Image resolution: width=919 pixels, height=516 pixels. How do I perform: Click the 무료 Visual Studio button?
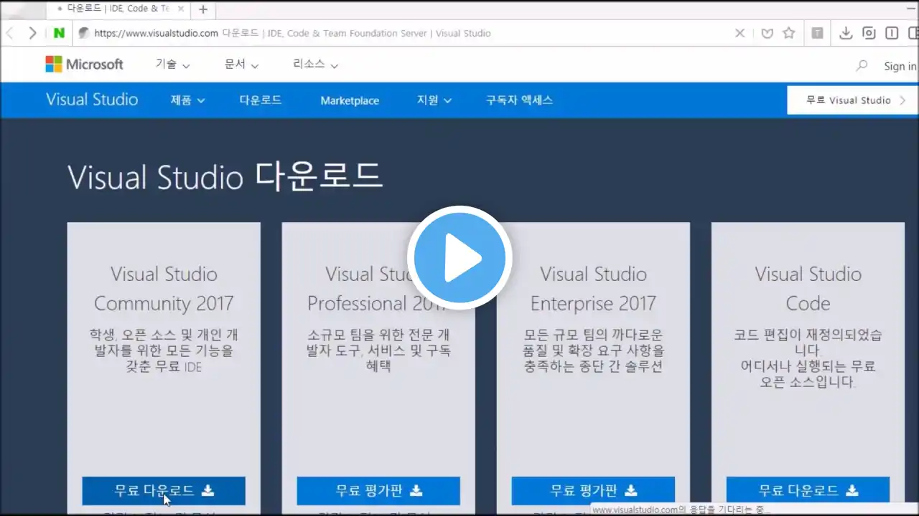coord(853,100)
